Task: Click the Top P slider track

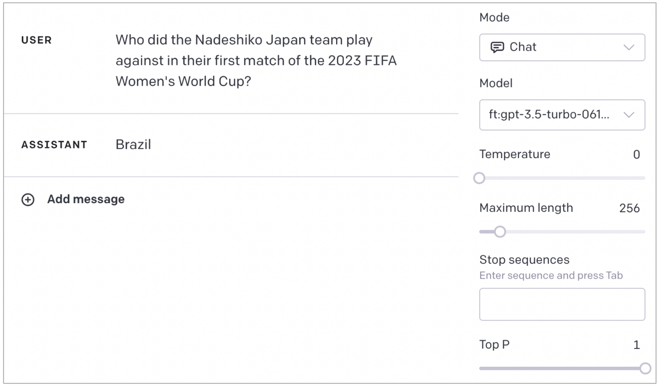Action: 562,369
